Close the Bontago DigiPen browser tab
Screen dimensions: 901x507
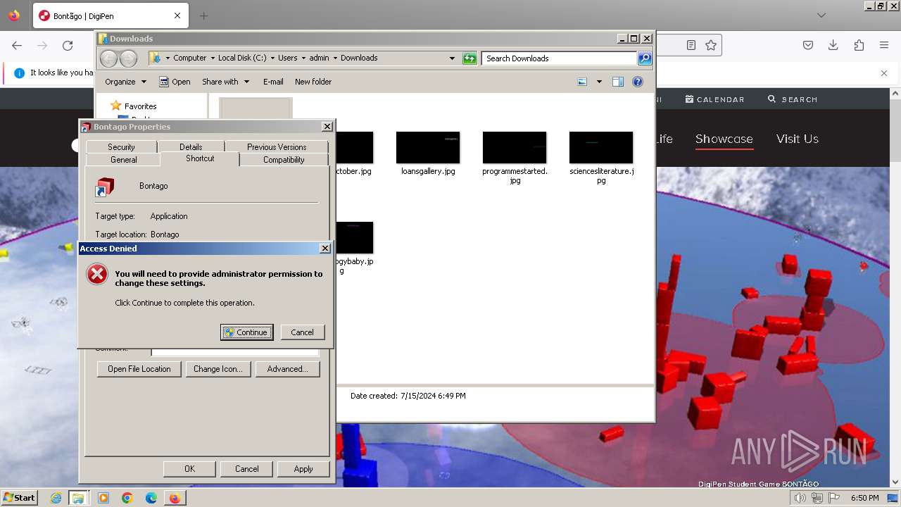coord(177,15)
